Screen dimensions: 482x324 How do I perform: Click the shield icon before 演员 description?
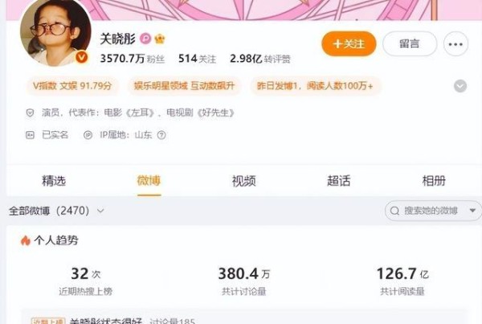pos(30,113)
